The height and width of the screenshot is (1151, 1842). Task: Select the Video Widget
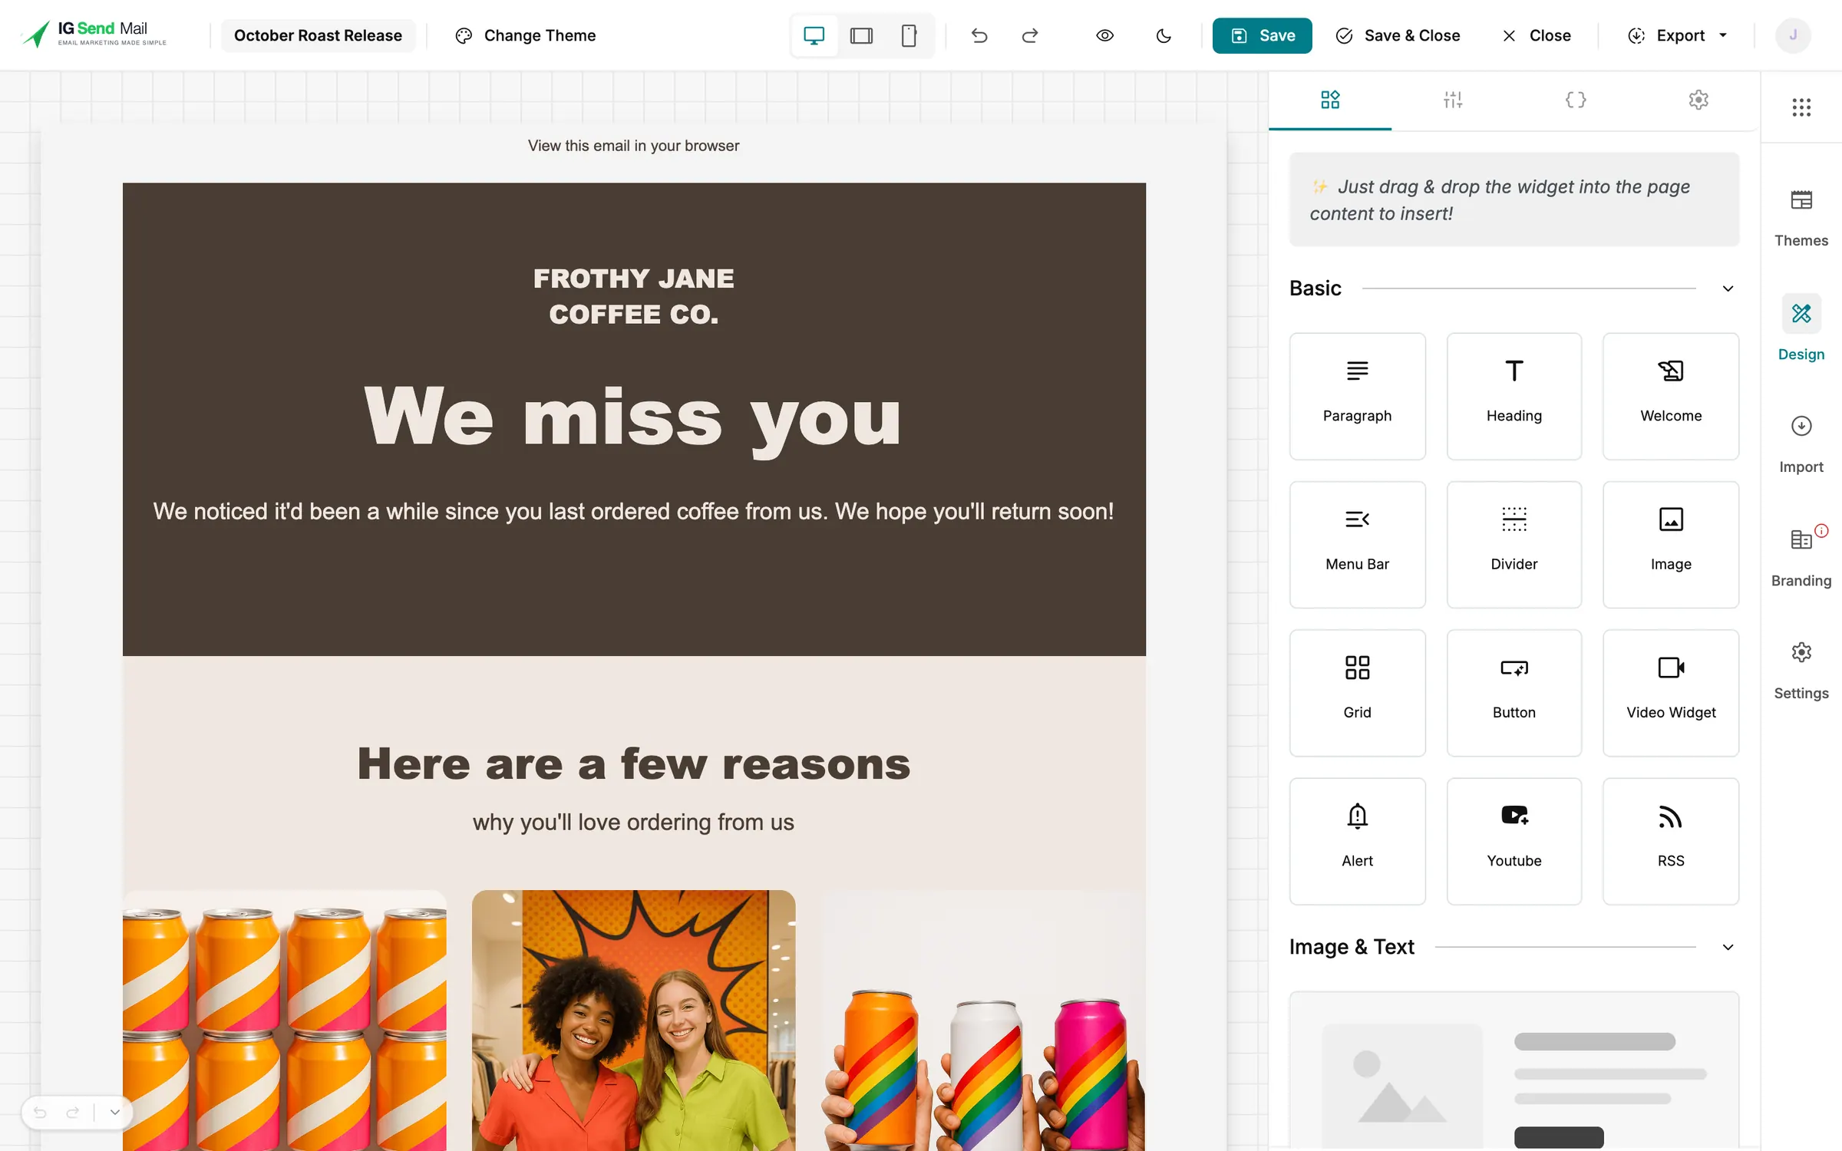[x=1670, y=692]
